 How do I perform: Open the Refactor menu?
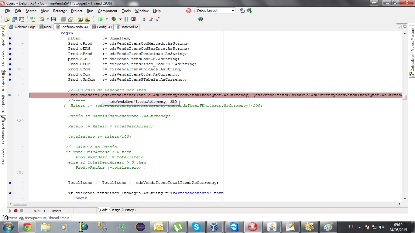click(60, 11)
